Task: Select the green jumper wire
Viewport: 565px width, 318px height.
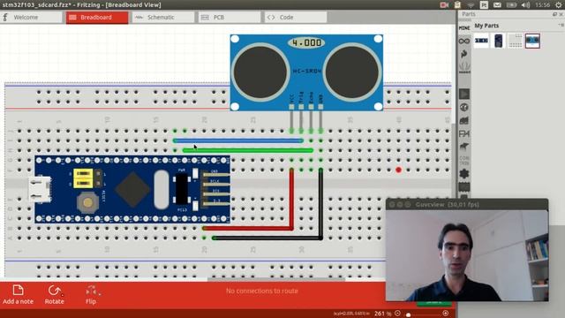Action: click(x=248, y=150)
